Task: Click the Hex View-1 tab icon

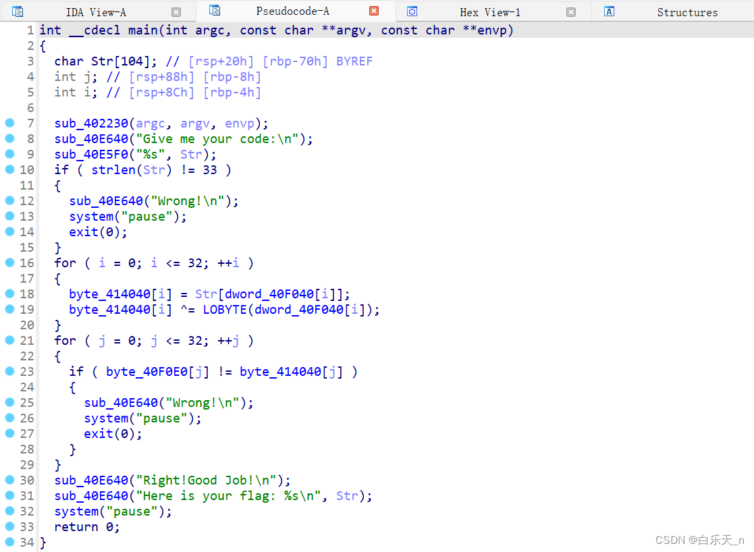Action: click(412, 11)
